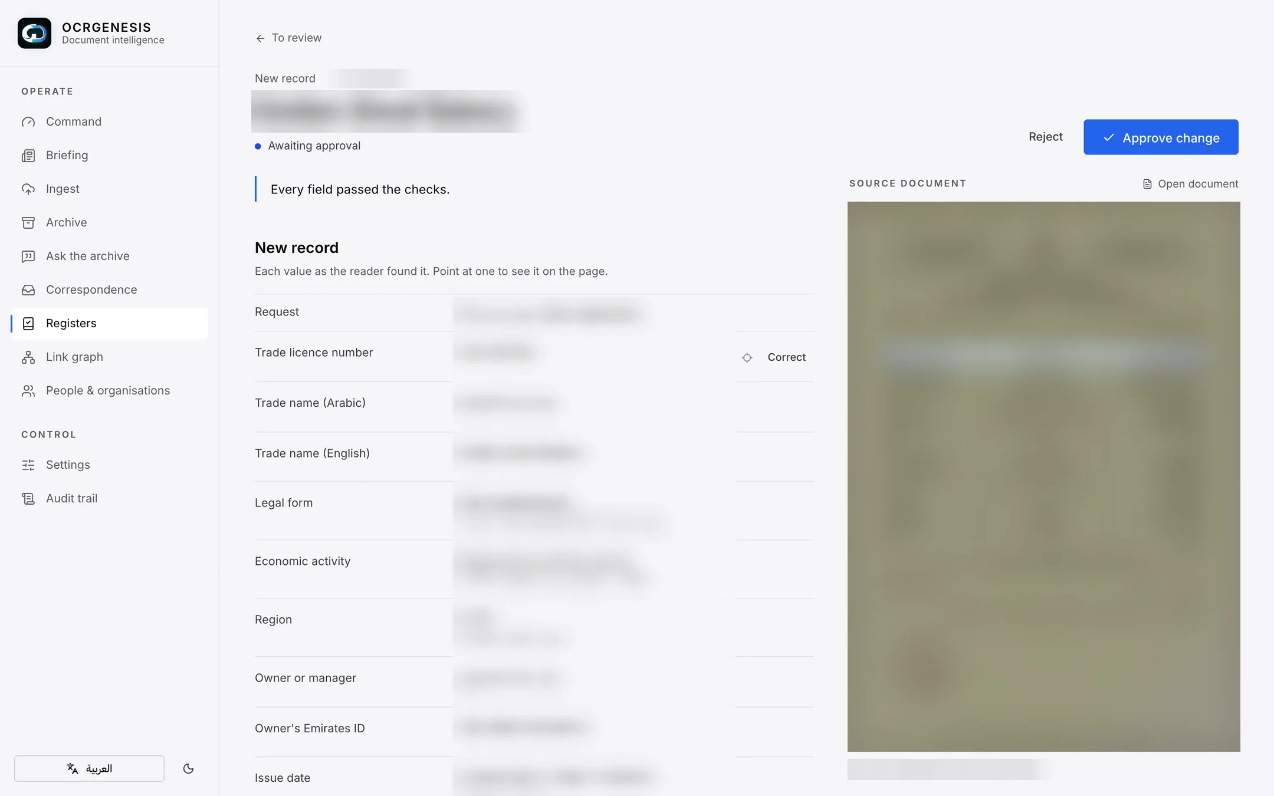This screenshot has width=1274, height=796.
Task: Click the source document preview image
Action: pos(1043,476)
